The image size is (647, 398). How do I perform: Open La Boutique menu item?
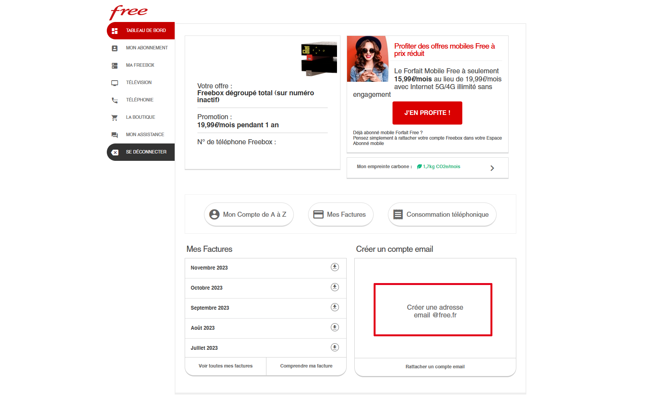click(141, 117)
